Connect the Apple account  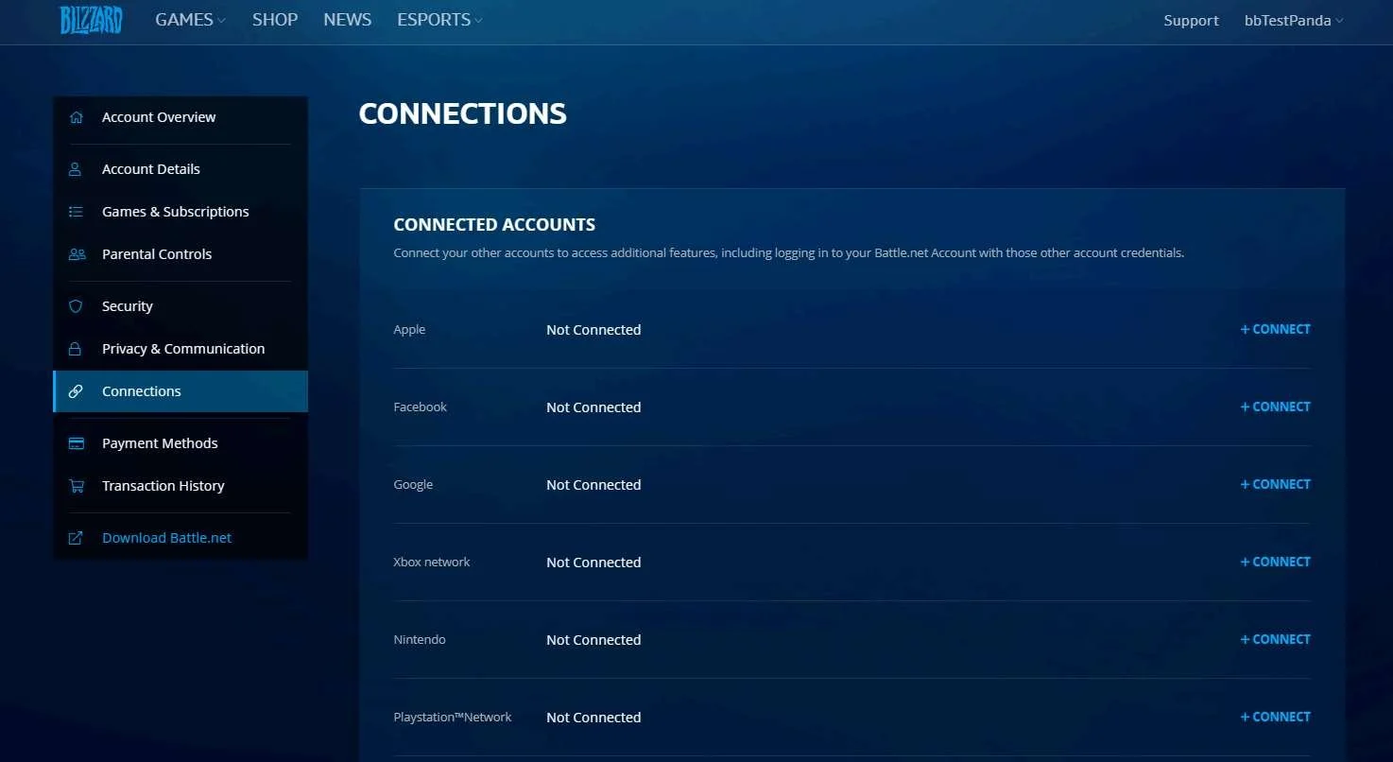pos(1275,329)
